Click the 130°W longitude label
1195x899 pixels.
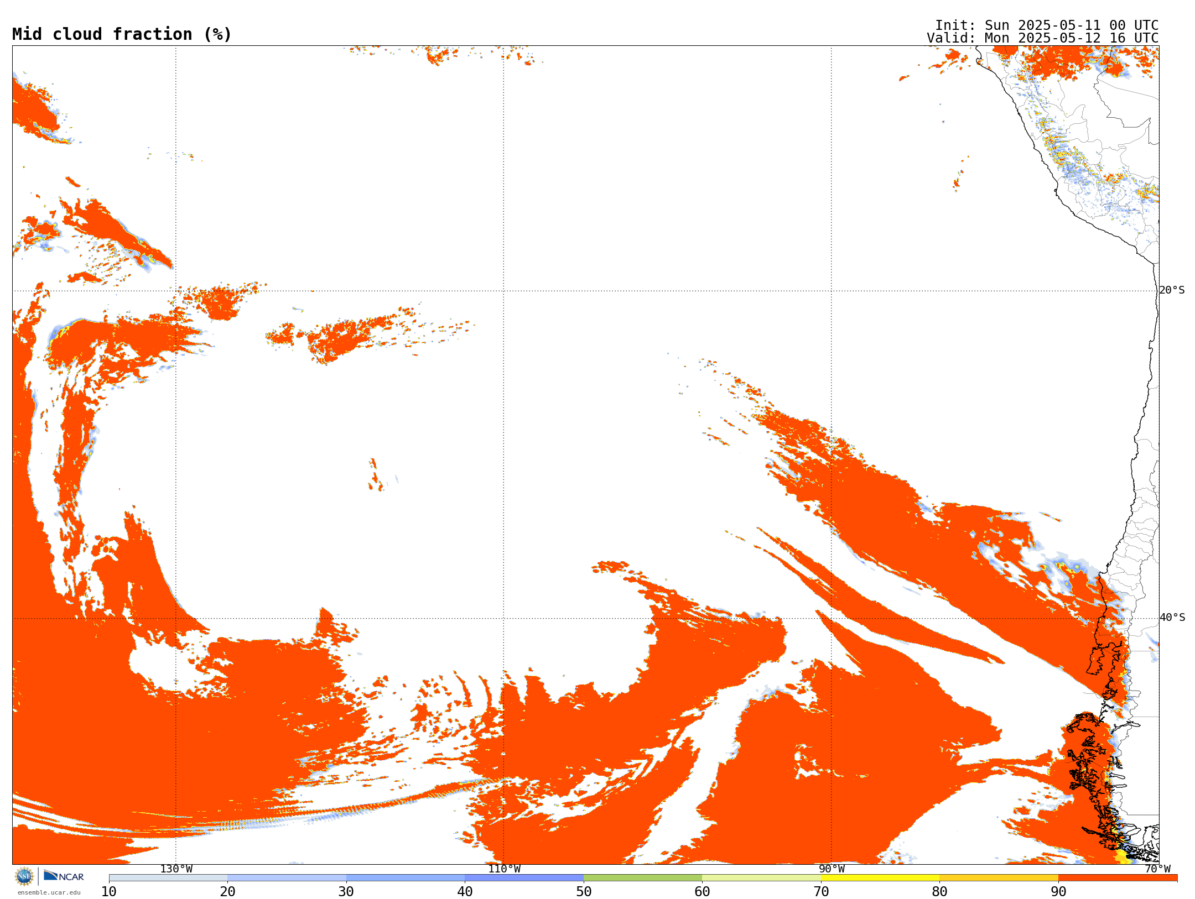(x=176, y=869)
